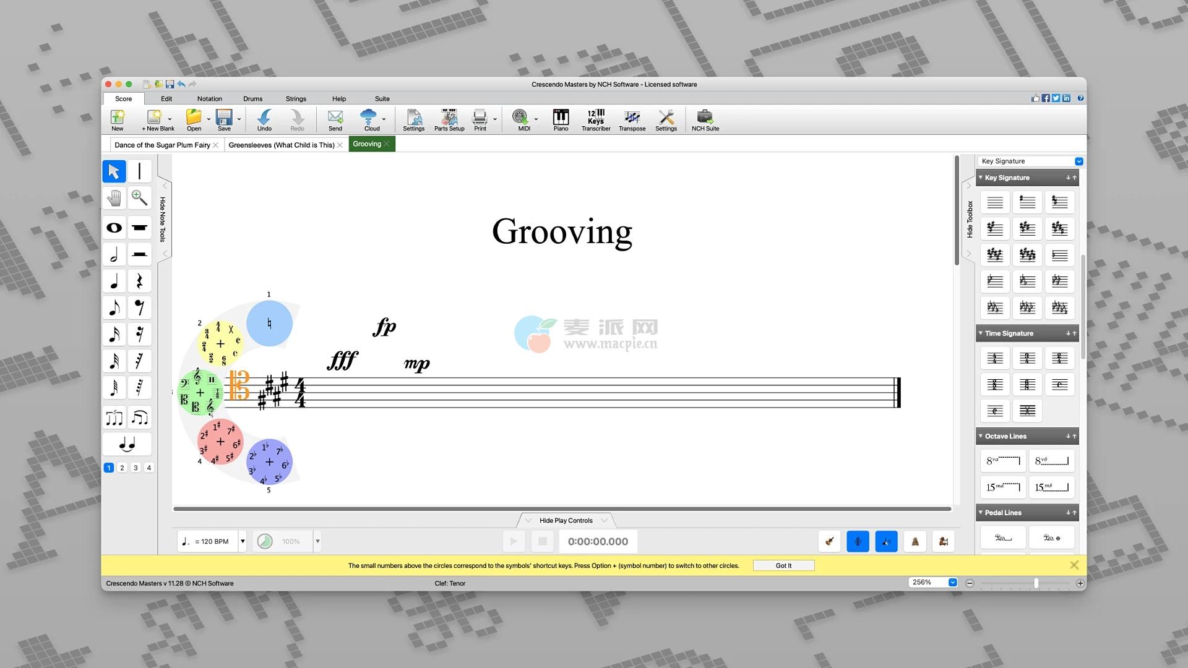1188x668 pixels.
Task: Select voice number 2
Action: 123,468
